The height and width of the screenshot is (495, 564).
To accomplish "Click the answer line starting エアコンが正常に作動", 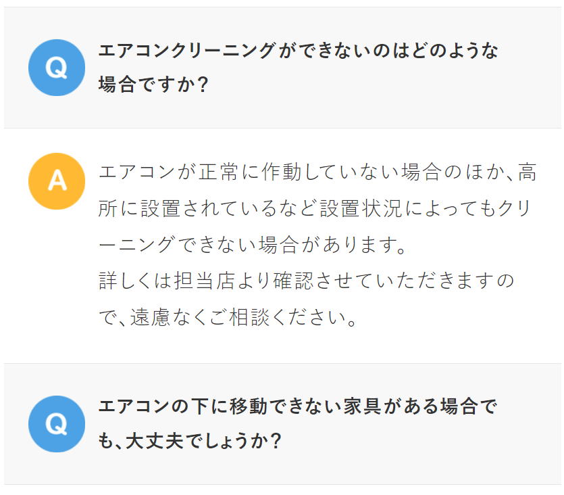I will (x=317, y=173).
